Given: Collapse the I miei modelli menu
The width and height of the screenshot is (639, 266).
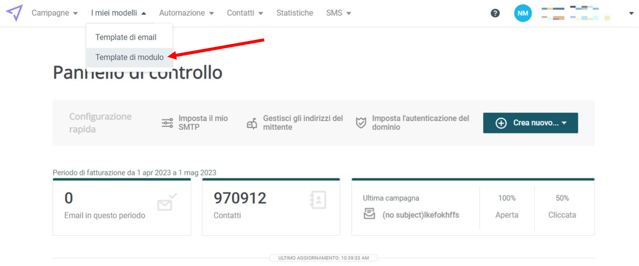Looking at the screenshot, I should [x=119, y=13].
